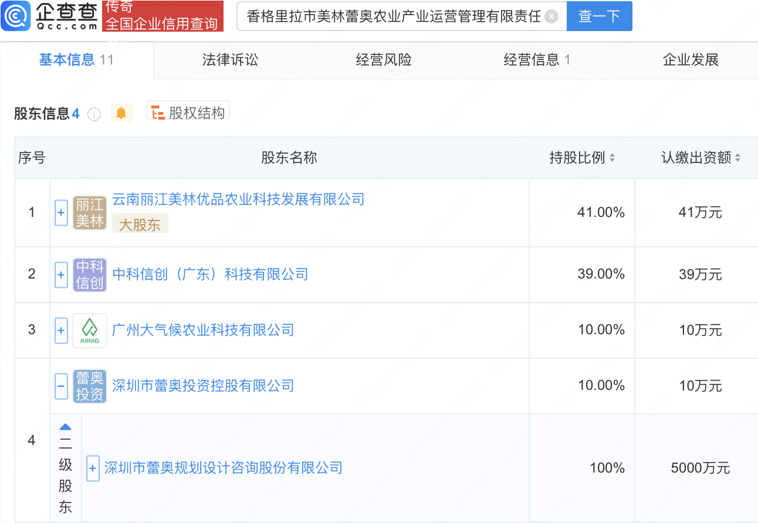Open the 经营信息 tab

pyautogui.click(x=537, y=60)
